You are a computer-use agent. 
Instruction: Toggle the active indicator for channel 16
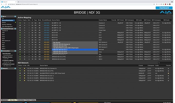(20, 59)
